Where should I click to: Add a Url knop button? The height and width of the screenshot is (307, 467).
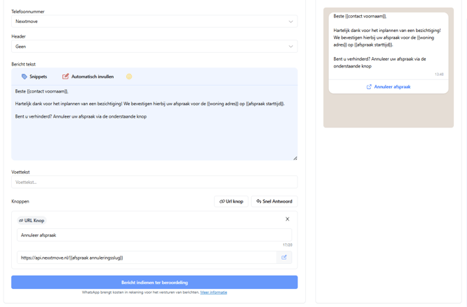coord(231,201)
